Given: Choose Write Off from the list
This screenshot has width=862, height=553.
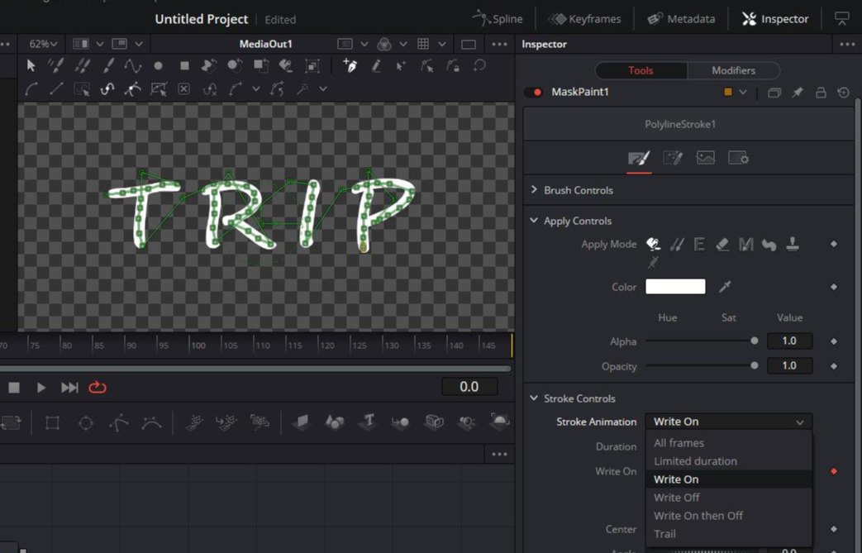Looking at the screenshot, I should 728,498.
